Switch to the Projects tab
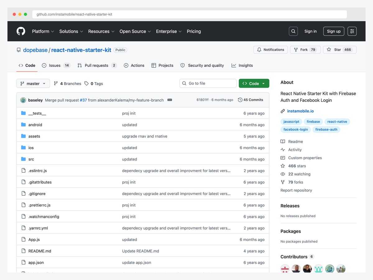The image size is (373, 280). pos(162,65)
